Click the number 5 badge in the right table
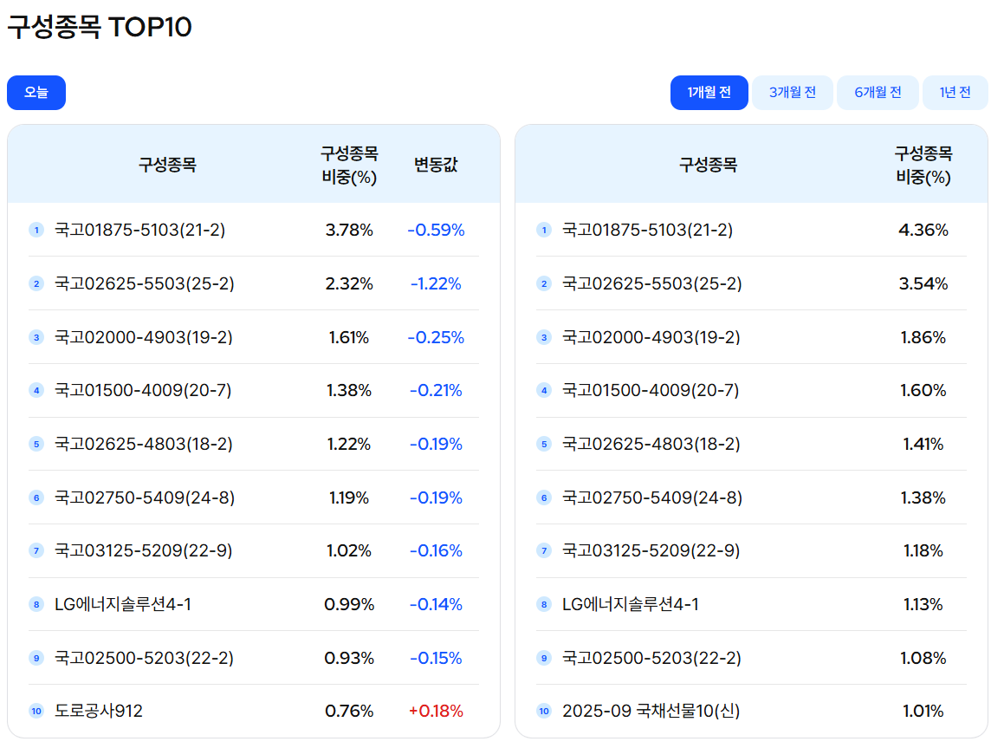This screenshot has height=748, width=1004. click(x=544, y=444)
